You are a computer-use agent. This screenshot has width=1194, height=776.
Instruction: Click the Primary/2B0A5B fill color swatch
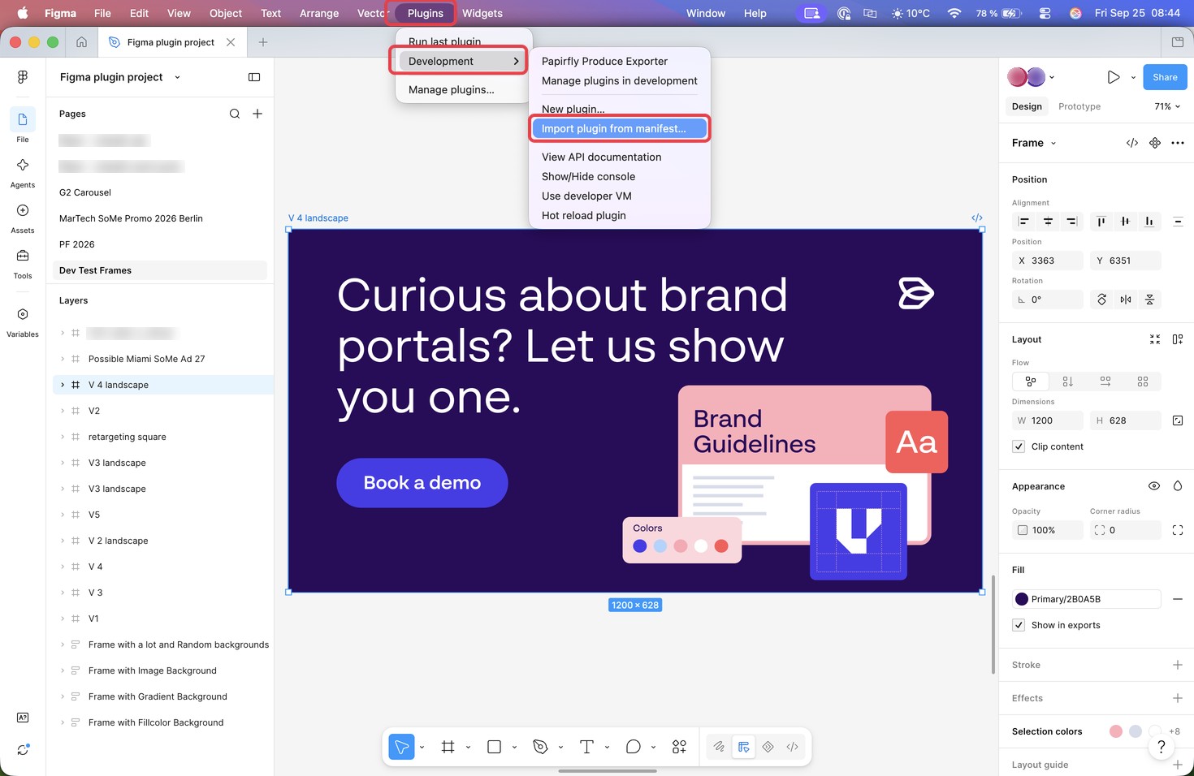click(1022, 599)
